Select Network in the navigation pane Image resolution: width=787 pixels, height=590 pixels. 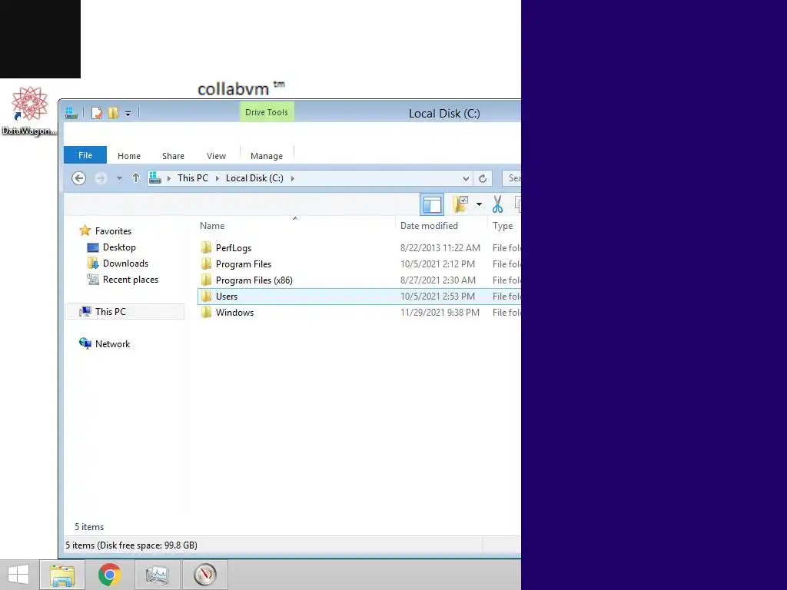click(x=112, y=344)
